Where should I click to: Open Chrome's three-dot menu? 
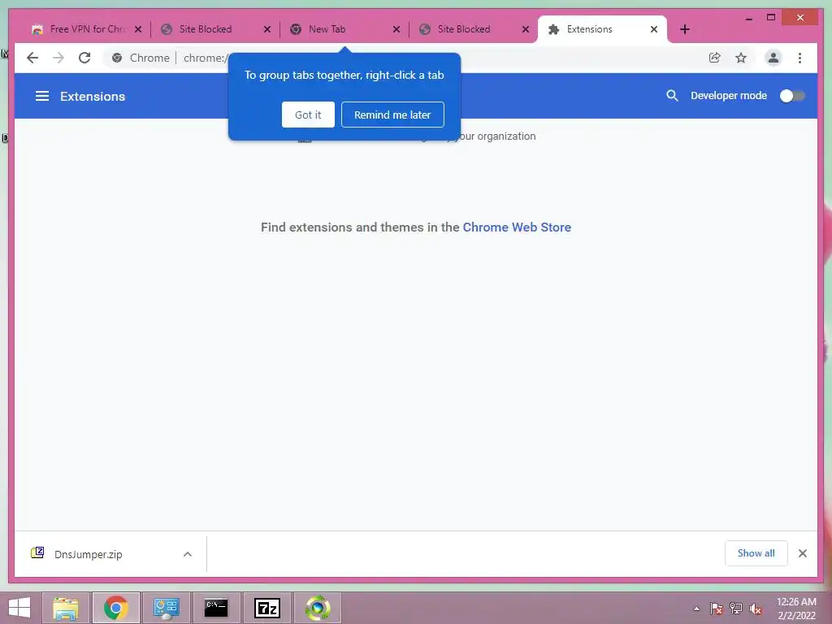click(799, 58)
